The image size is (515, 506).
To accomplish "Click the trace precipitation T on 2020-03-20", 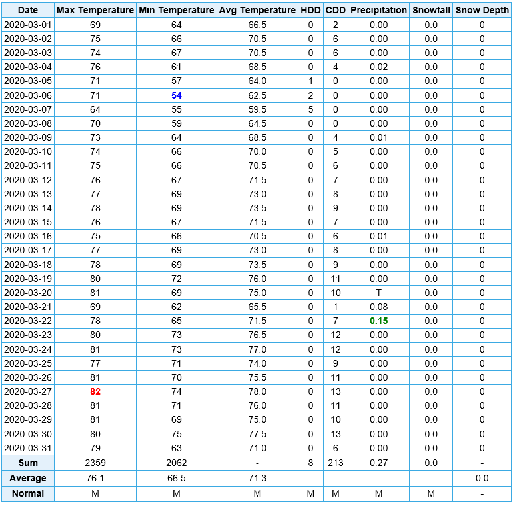I will (378, 293).
